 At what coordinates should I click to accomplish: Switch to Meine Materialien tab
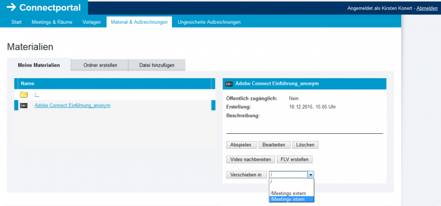tap(39, 65)
